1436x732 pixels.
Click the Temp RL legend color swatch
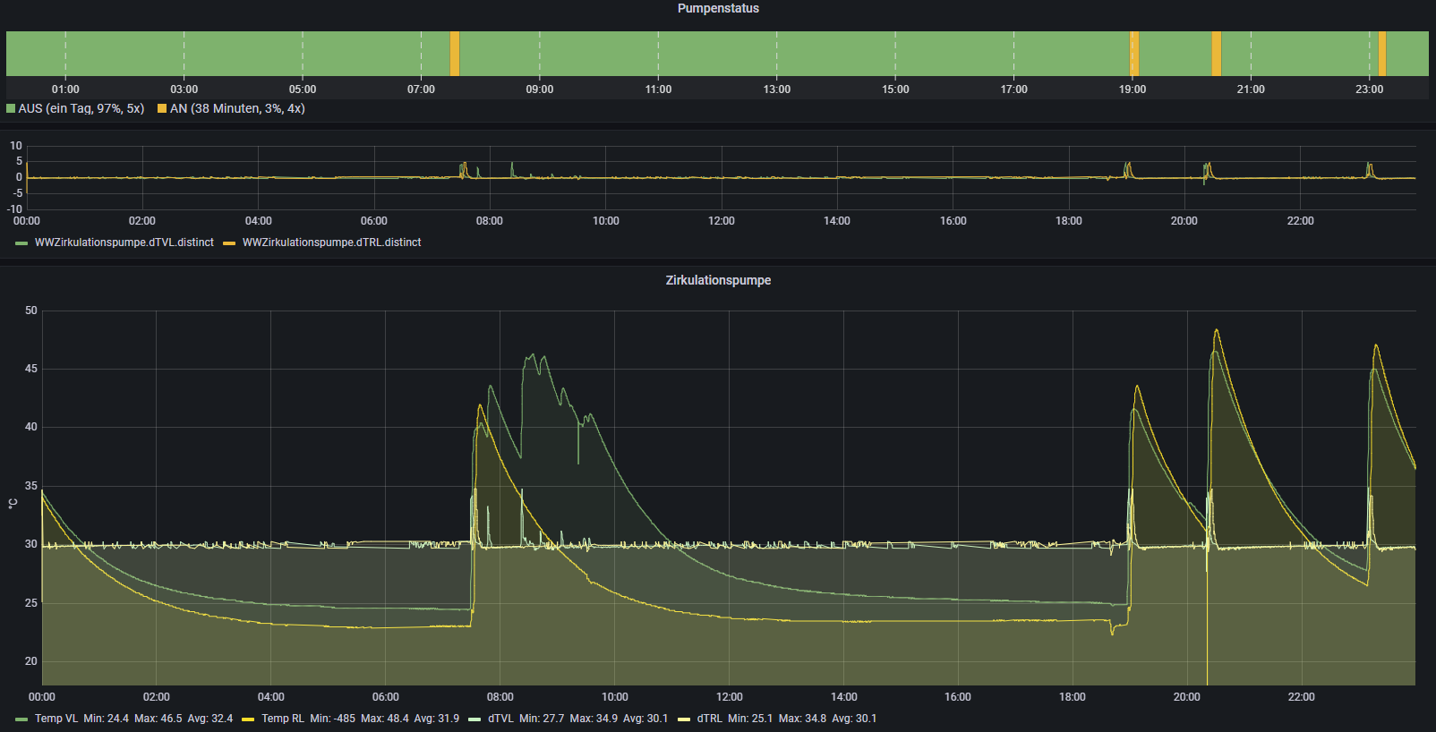coord(248,719)
